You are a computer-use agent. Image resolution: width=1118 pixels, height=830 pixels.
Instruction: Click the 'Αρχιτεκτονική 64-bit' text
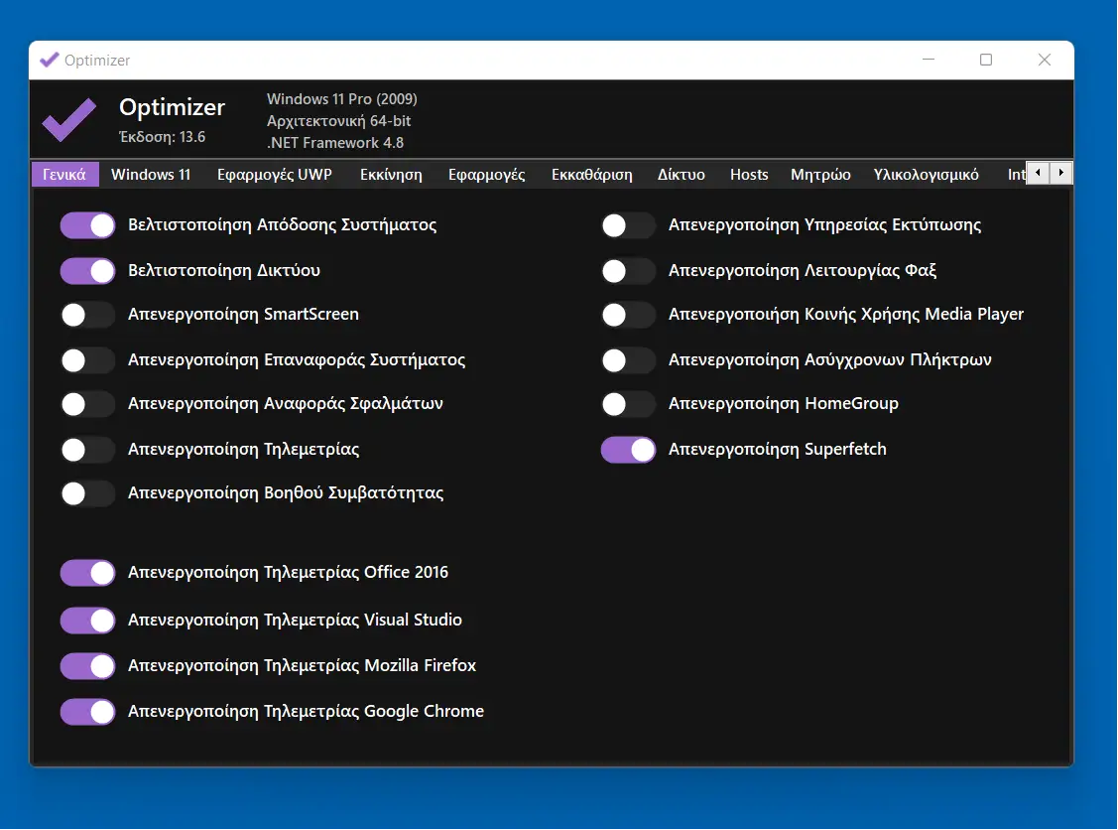(x=338, y=121)
